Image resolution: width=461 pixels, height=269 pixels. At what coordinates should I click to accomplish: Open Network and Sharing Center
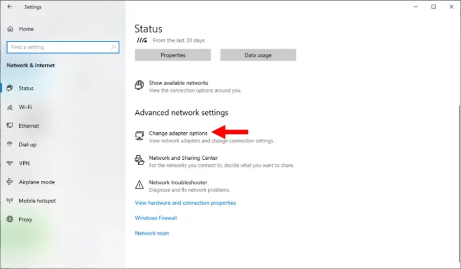coord(183,158)
